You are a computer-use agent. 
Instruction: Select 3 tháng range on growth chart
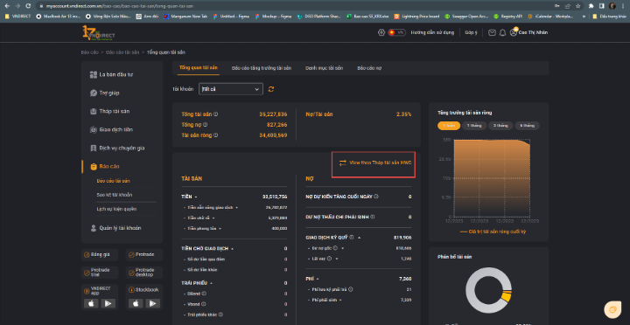(x=500, y=126)
